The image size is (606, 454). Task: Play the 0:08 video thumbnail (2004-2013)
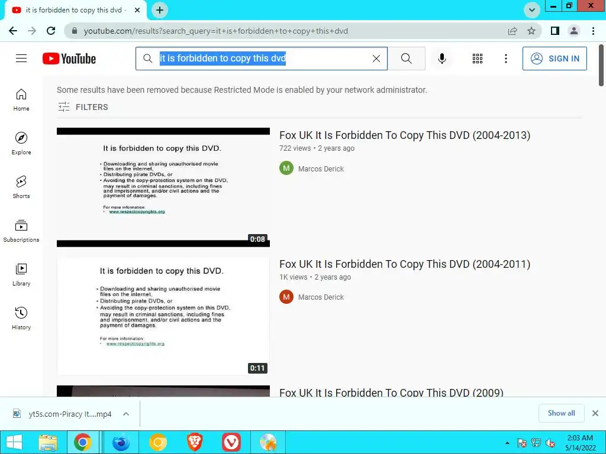click(163, 187)
